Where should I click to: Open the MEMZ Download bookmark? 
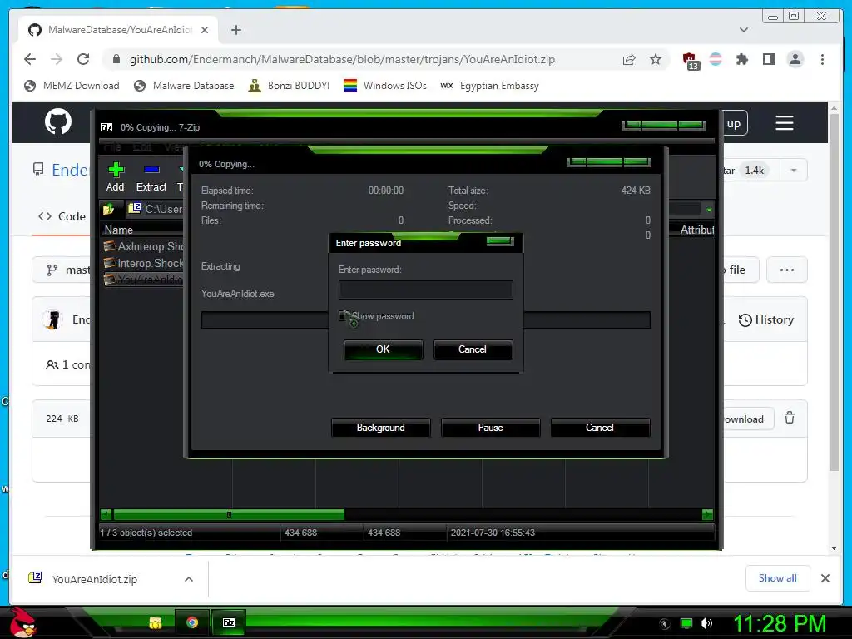click(72, 86)
